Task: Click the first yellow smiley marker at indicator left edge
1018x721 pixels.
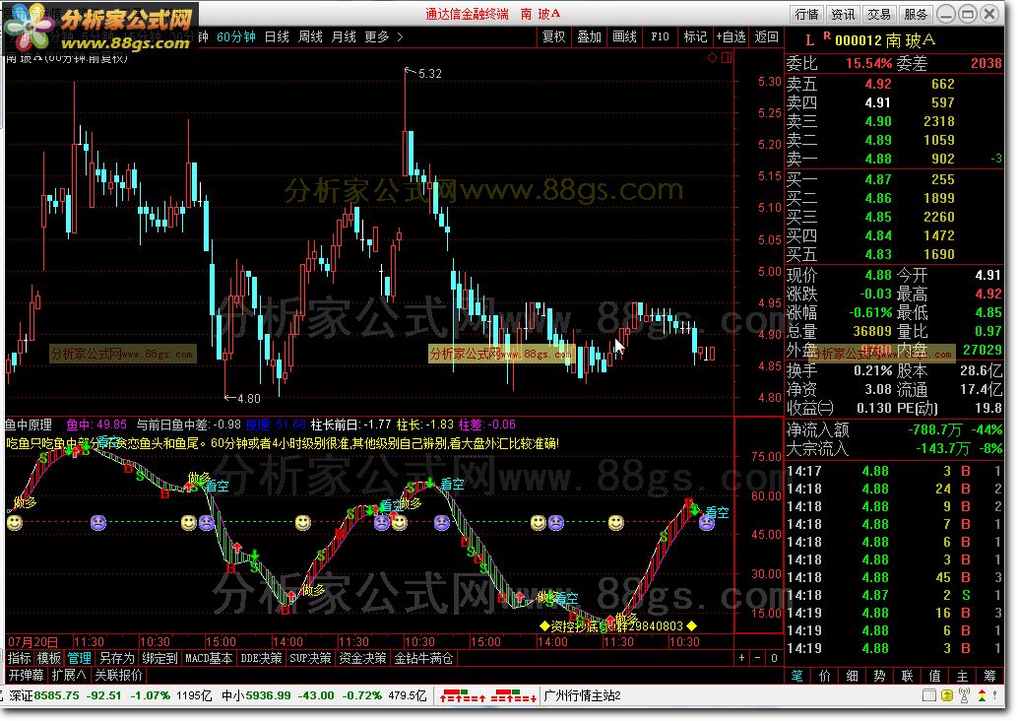Action: click(15, 522)
